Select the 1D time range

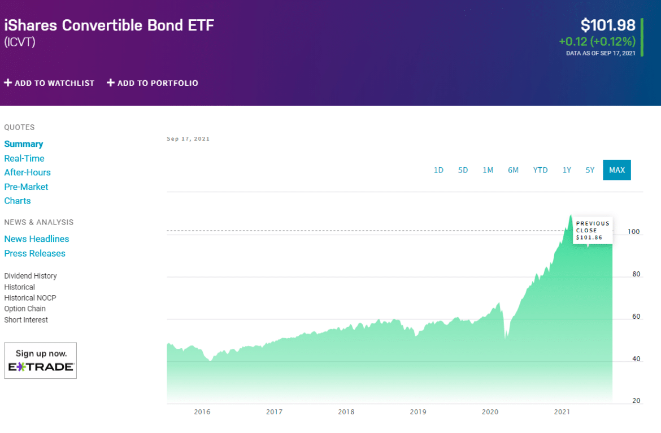pos(439,170)
